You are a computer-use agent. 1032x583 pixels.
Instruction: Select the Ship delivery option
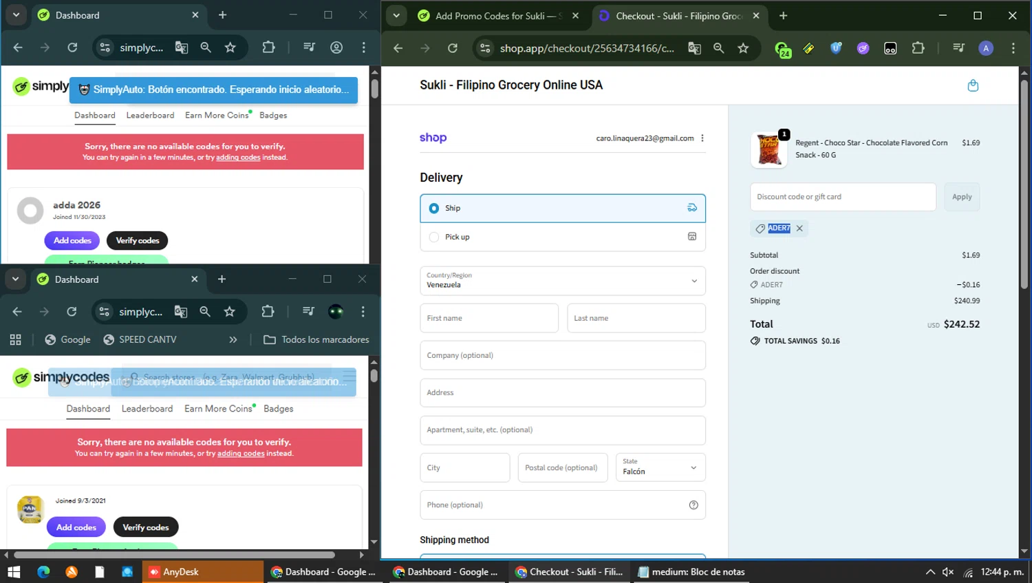tap(563, 209)
